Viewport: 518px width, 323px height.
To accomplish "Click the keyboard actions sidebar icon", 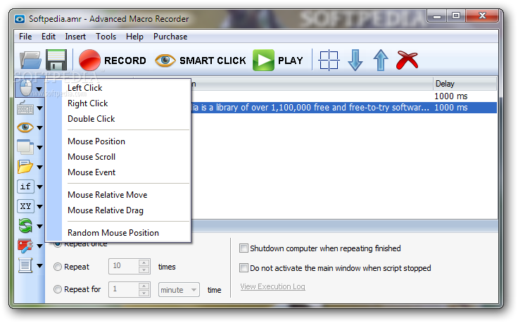I will click(x=25, y=108).
